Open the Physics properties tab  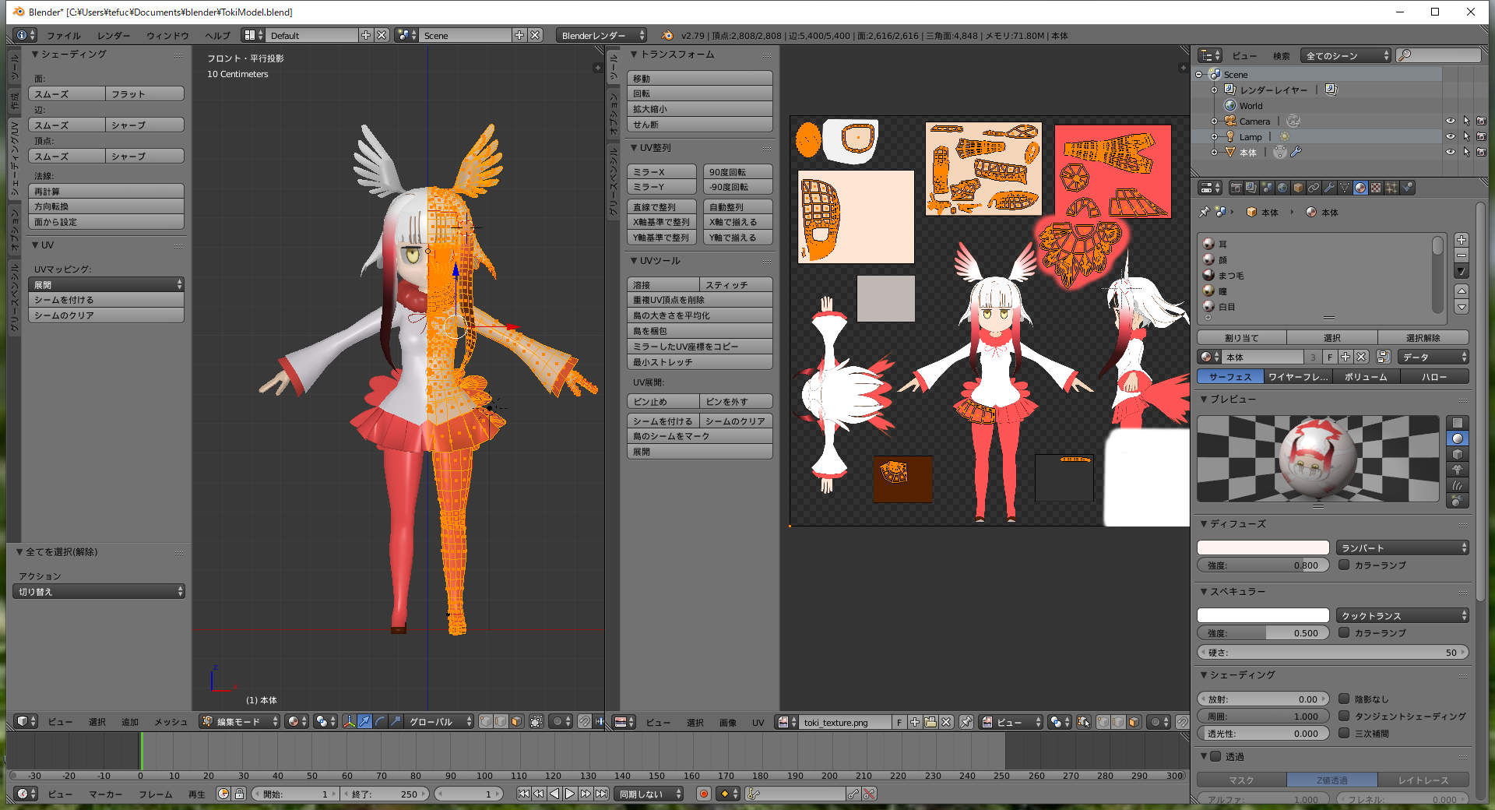[1407, 188]
